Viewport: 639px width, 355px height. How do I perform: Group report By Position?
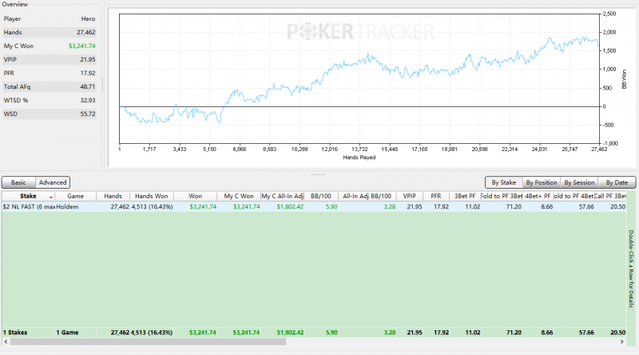(541, 182)
